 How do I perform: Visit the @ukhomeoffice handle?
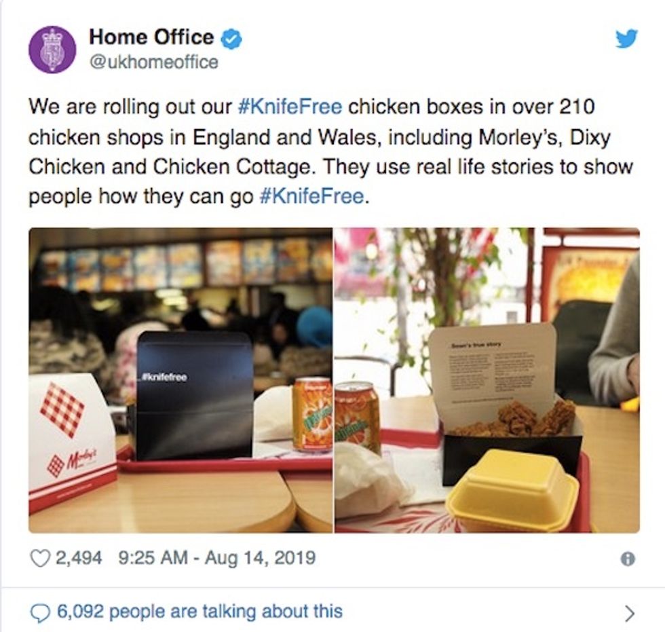coord(153,62)
